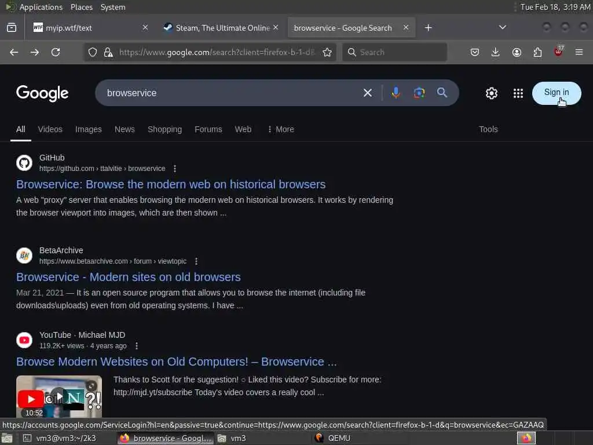The image size is (593, 445).
Task: Search by image with Google Lens icon
Action: [419, 93]
